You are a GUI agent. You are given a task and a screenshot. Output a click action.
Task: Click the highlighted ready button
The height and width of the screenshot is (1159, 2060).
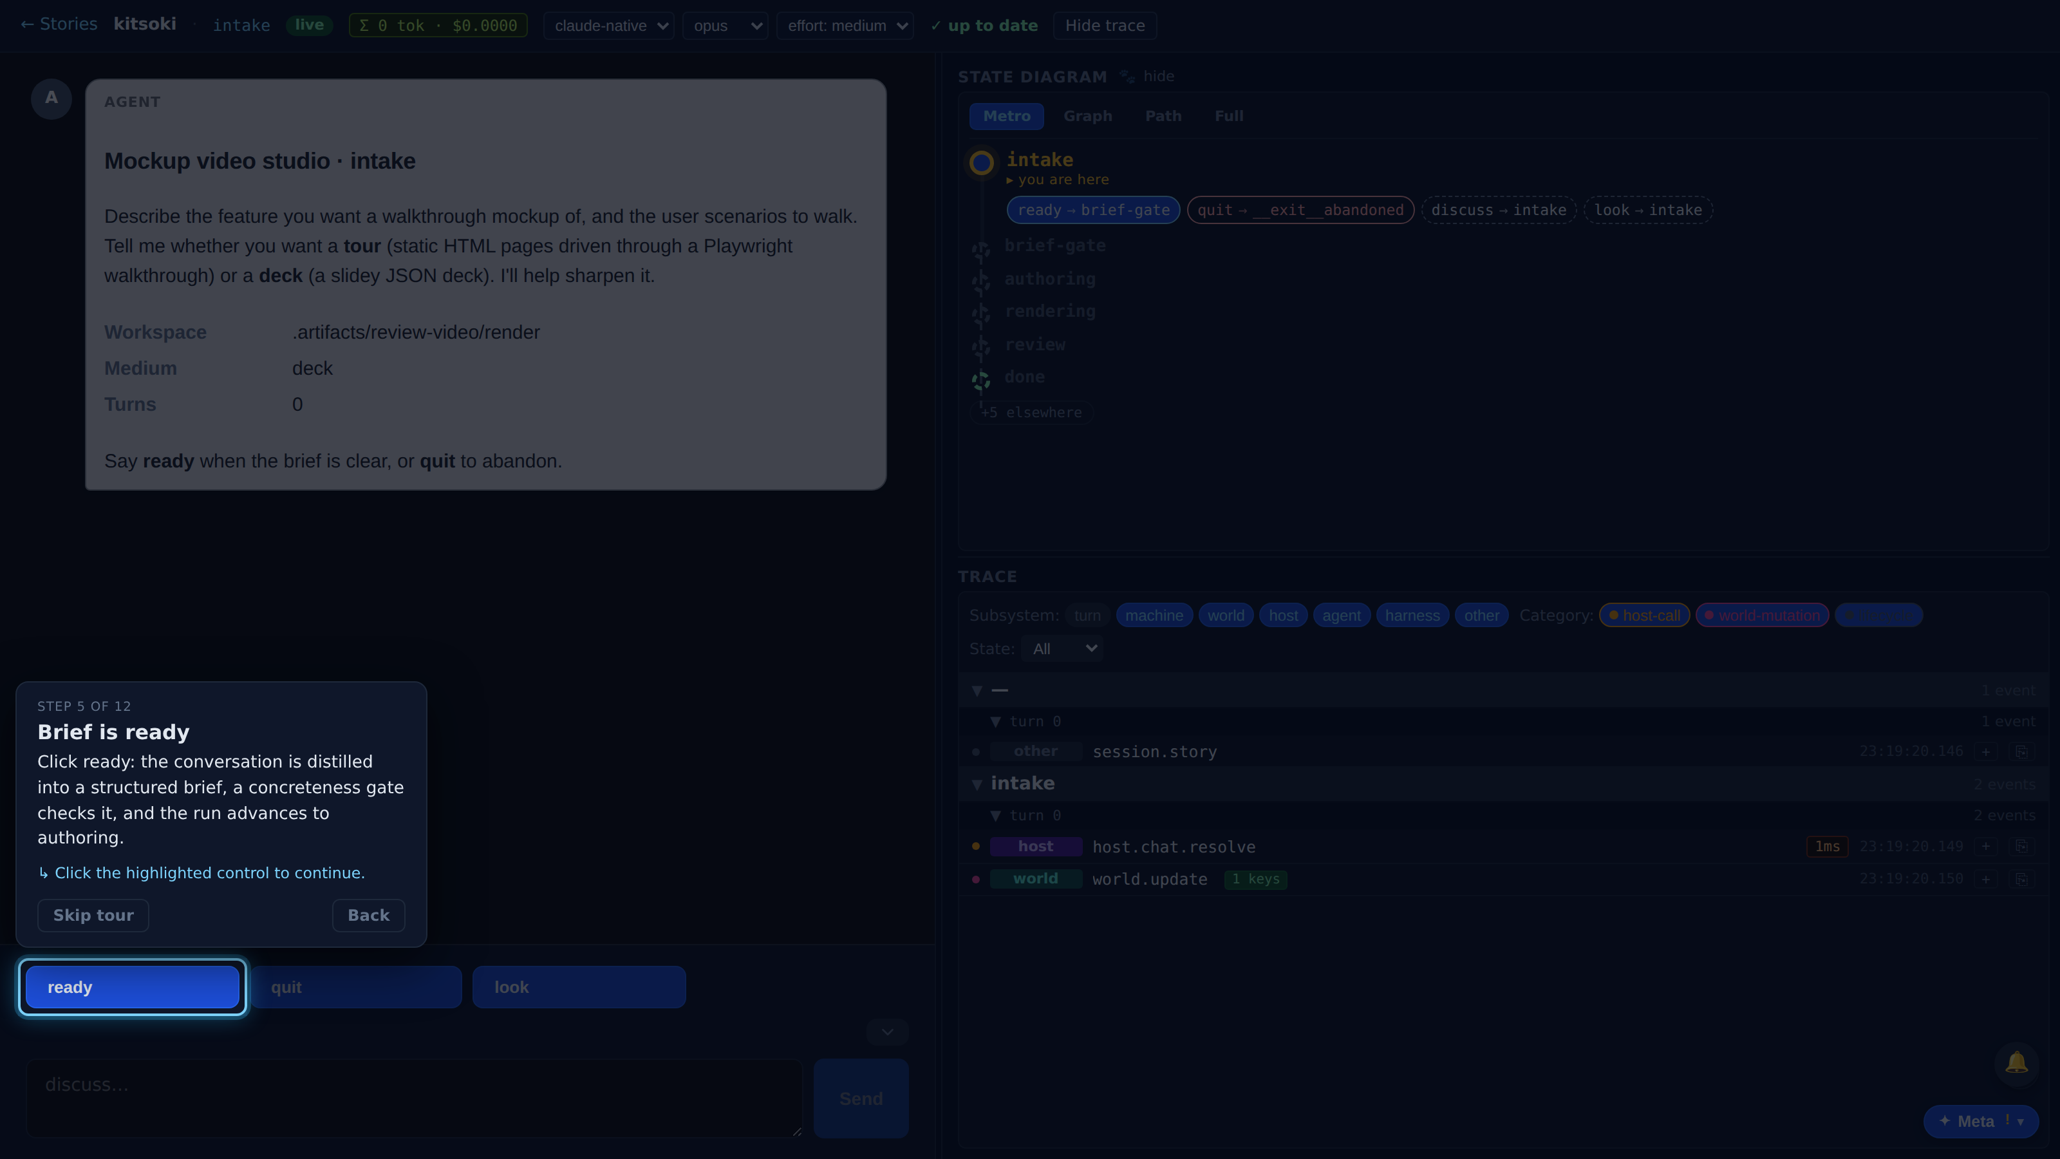pos(133,987)
